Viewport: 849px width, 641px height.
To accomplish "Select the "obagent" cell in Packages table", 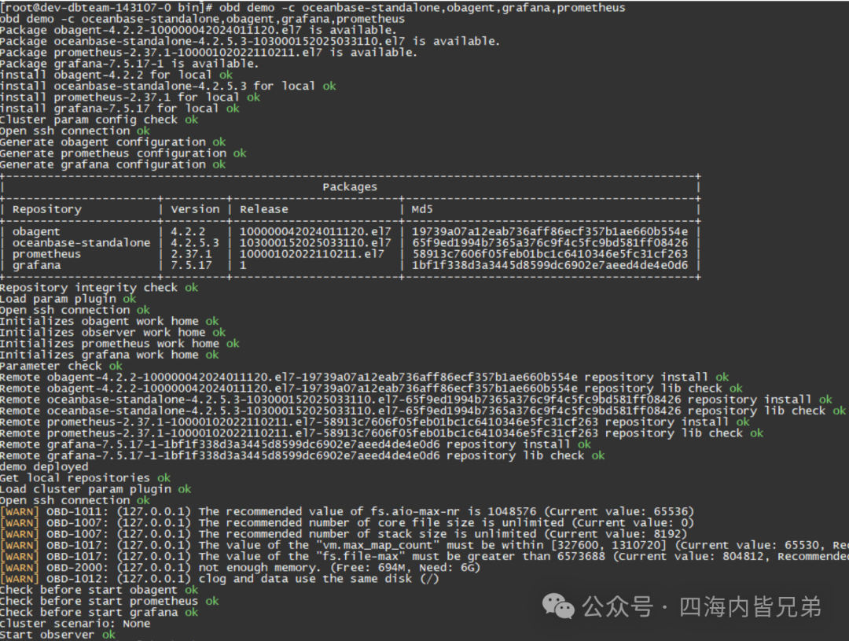I will click(x=36, y=231).
